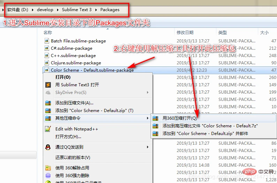Expand the SkyDrive Pro(S) submenu arrow

pos(148,92)
